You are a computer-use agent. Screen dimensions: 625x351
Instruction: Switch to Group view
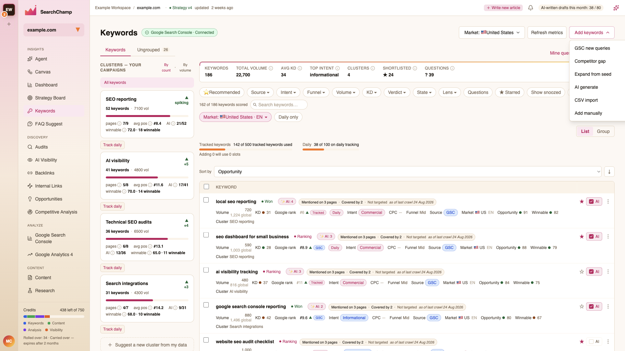(x=603, y=131)
